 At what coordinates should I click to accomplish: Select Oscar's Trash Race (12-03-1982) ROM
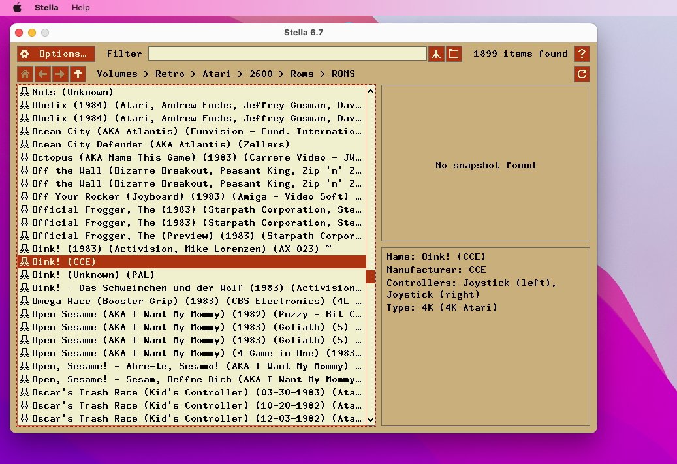[191, 419]
